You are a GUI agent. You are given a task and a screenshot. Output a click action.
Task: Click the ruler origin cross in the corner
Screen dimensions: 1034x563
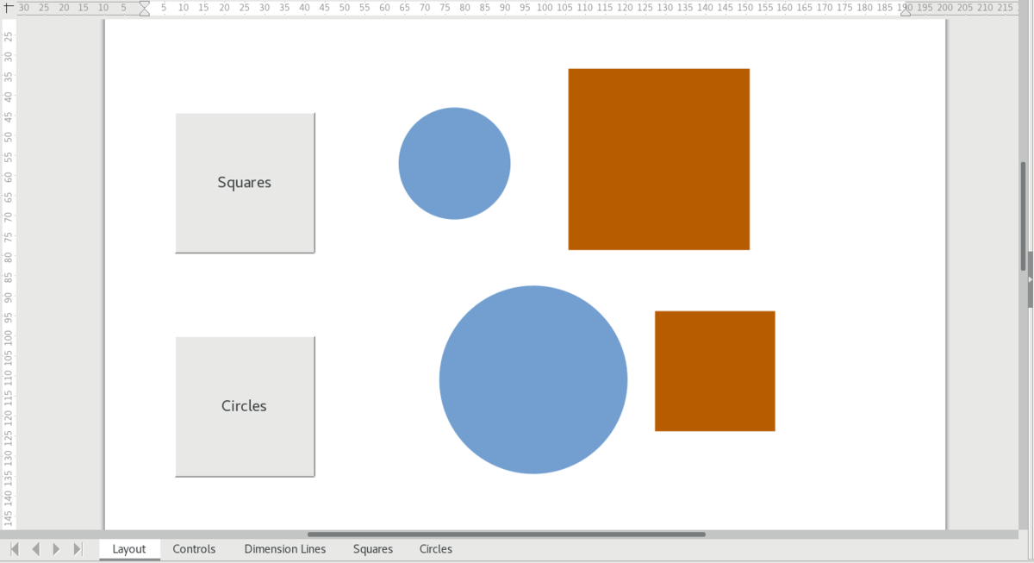pos(7,8)
